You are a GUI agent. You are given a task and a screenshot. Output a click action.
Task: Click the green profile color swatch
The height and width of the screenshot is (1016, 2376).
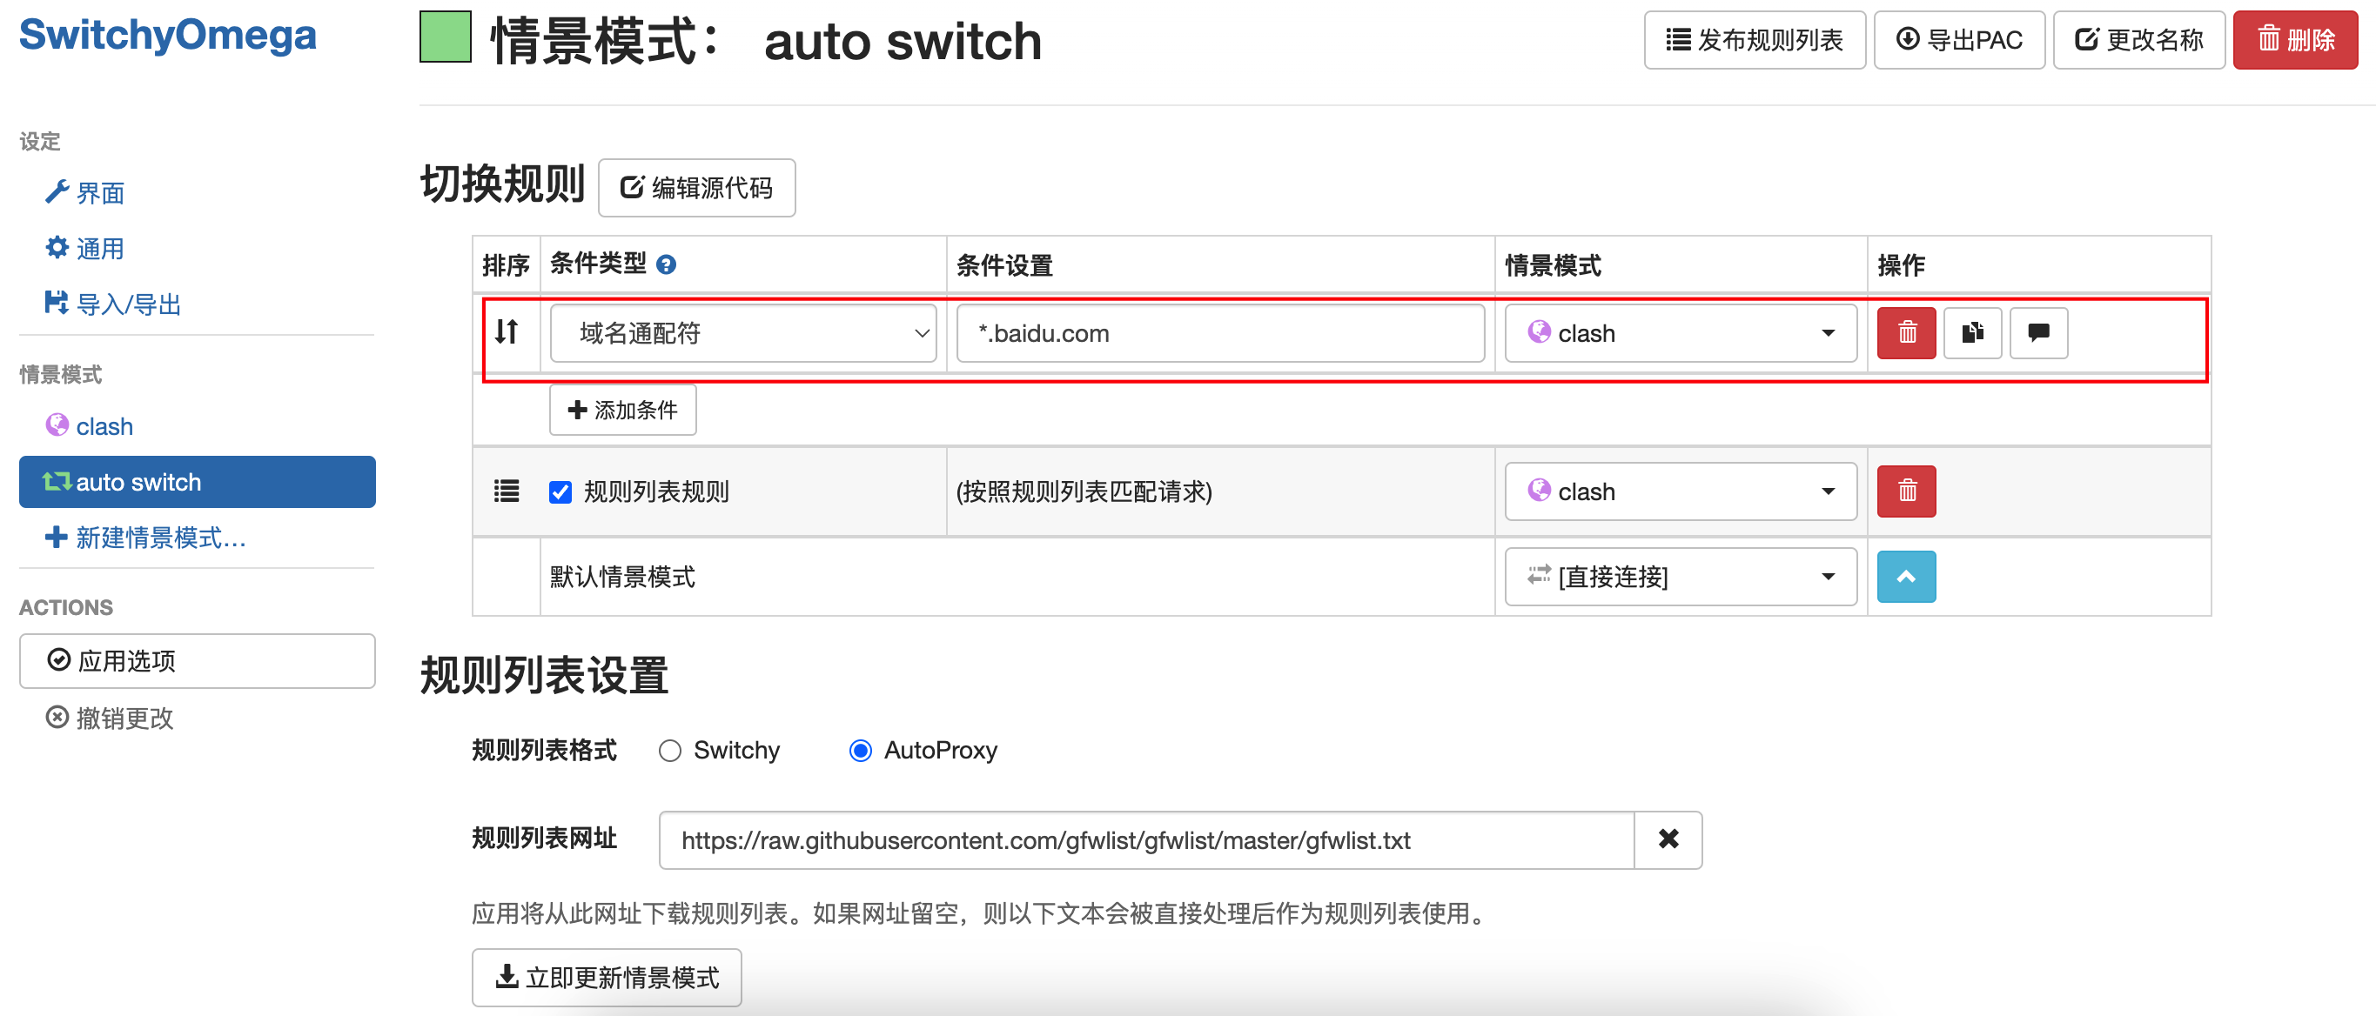[446, 37]
